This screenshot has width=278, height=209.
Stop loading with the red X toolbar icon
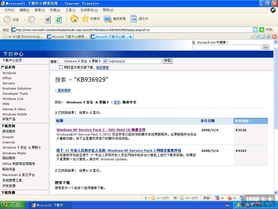pos(48,19)
